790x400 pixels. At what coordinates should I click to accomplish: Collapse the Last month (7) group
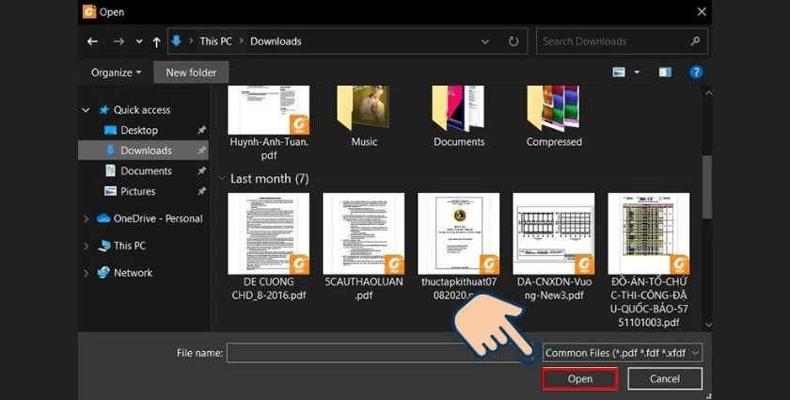click(x=222, y=178)
